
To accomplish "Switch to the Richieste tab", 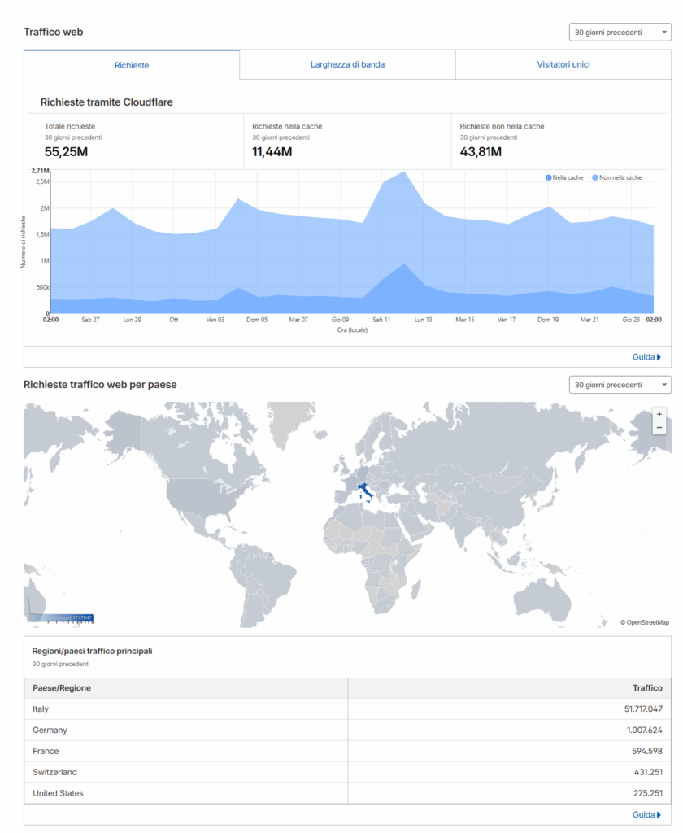I will (132, 65).
